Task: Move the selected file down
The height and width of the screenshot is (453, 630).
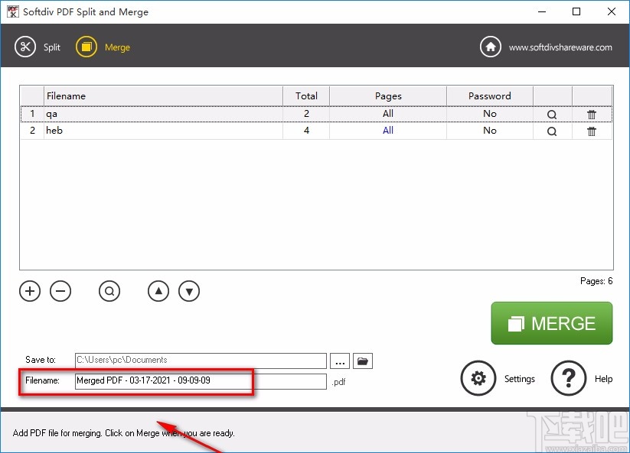Action: point(189,291)
